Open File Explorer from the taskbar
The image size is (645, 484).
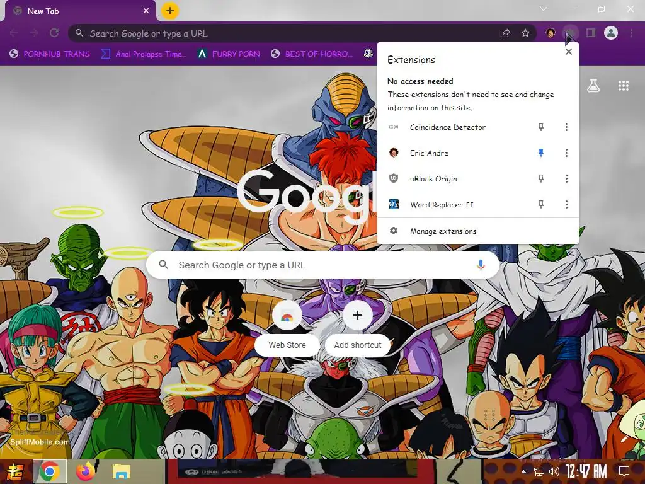[122, 471]
